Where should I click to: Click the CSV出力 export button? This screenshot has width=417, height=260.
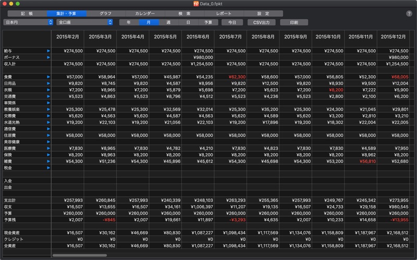coord(262,22)
